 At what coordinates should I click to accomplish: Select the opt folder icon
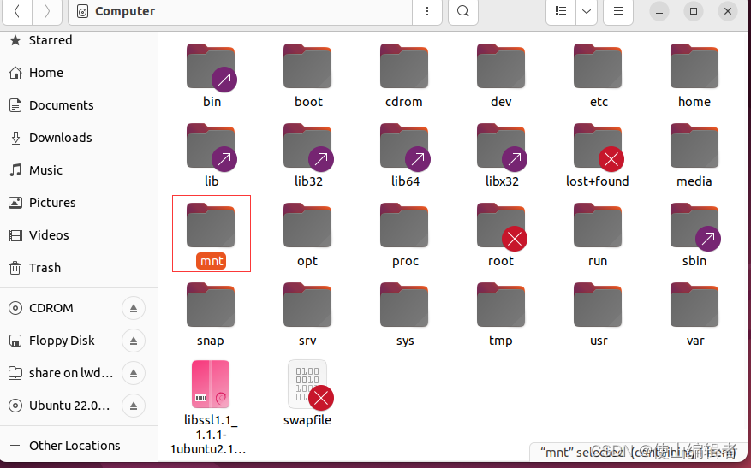click(x=307, y=225)
